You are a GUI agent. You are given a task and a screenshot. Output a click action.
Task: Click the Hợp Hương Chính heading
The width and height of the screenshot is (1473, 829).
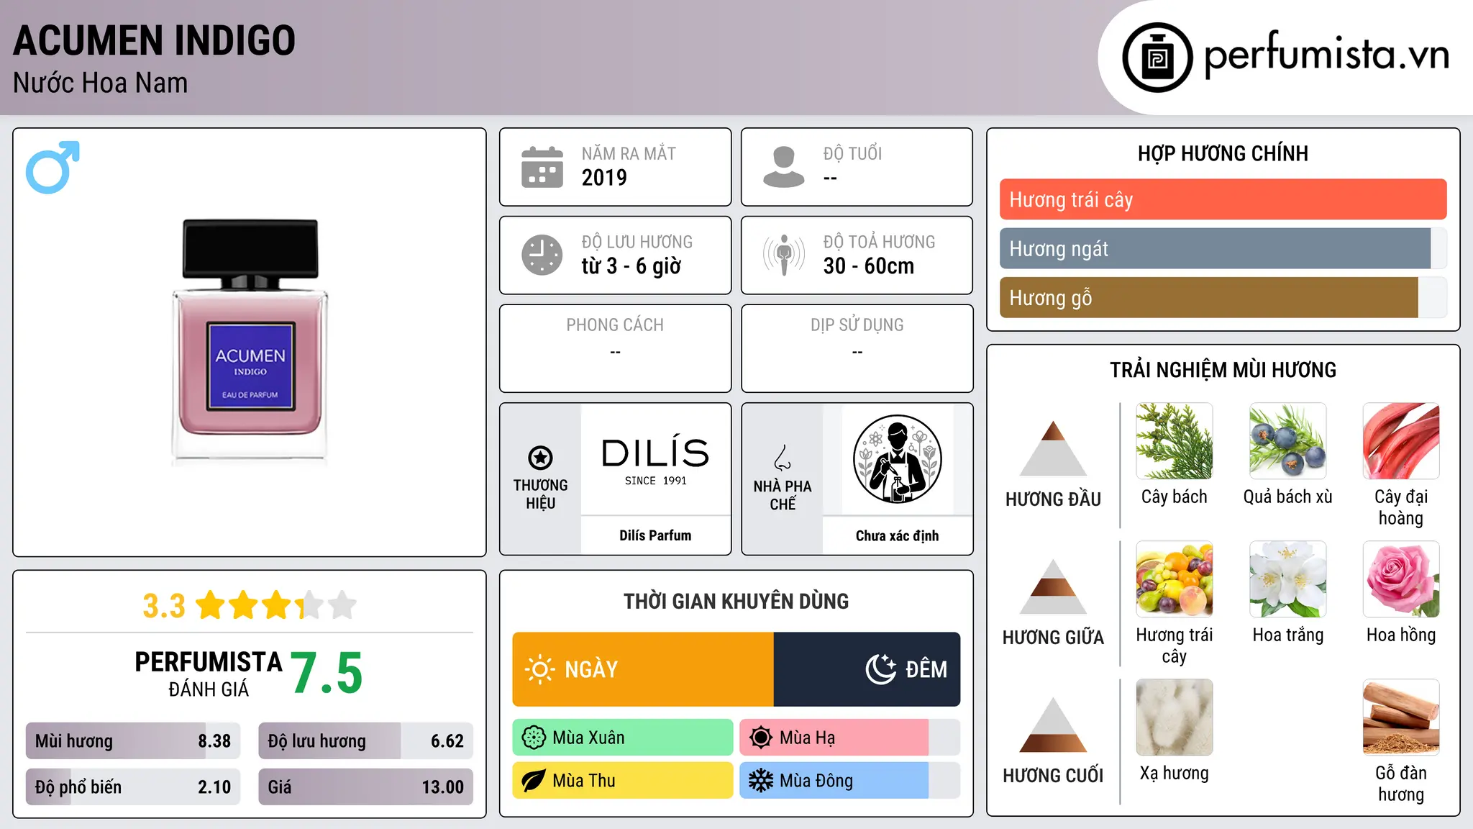1223,153
